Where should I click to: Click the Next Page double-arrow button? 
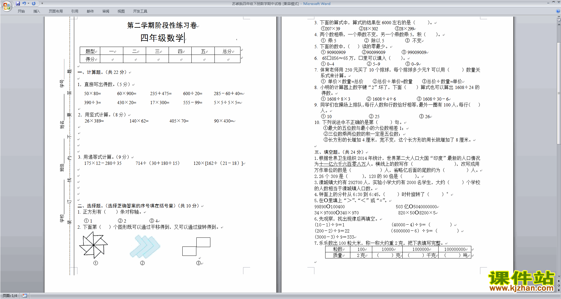[x=559, y=290]
